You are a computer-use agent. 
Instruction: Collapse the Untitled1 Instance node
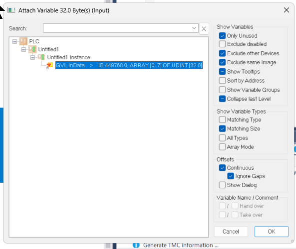(32, 57)
